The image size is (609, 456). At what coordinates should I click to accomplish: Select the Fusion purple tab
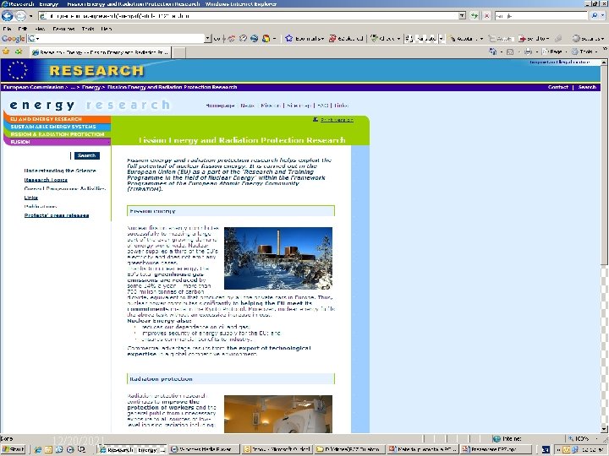click(x=58, y=142)
